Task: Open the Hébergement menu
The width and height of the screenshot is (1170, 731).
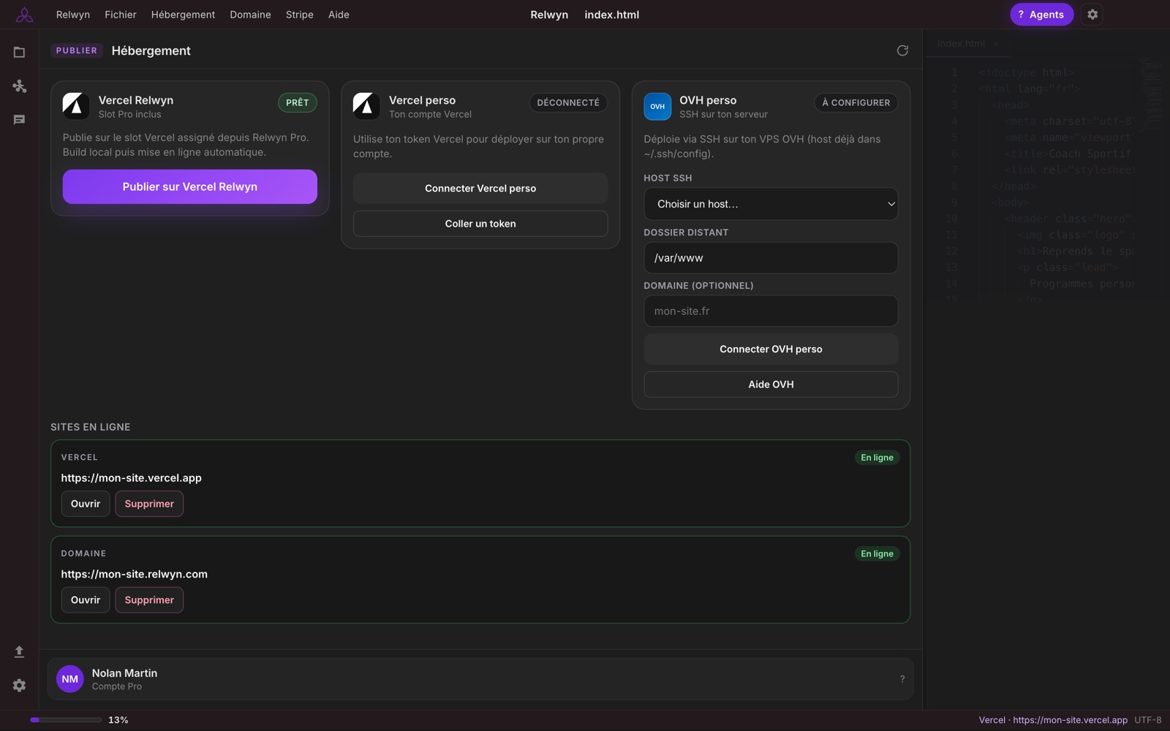Action: (183, 15)
